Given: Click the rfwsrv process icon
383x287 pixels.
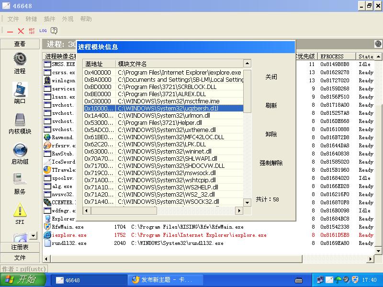Looking at the screenshot, I should pos(47,145).
